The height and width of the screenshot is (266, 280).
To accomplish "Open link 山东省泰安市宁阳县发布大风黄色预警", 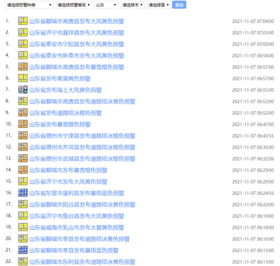I will coord(76,44).
